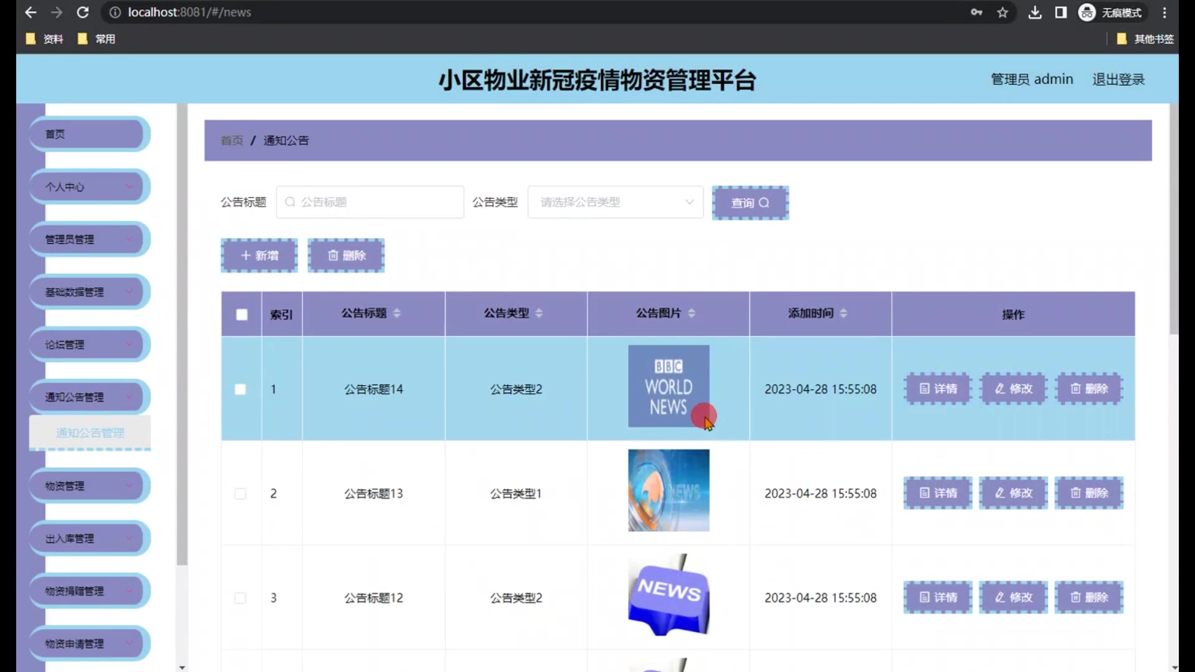Click 退出登录 to log out
The image size is (1195, 672).
(x=1118, y=80)
